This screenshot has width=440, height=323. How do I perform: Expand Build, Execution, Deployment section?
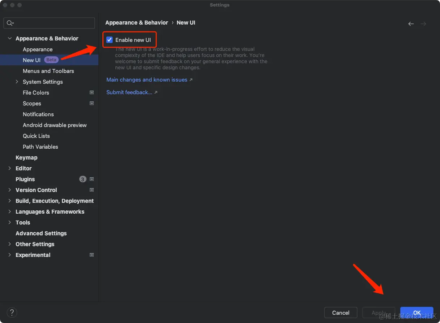pyautogui.click(x=10, y=201)
